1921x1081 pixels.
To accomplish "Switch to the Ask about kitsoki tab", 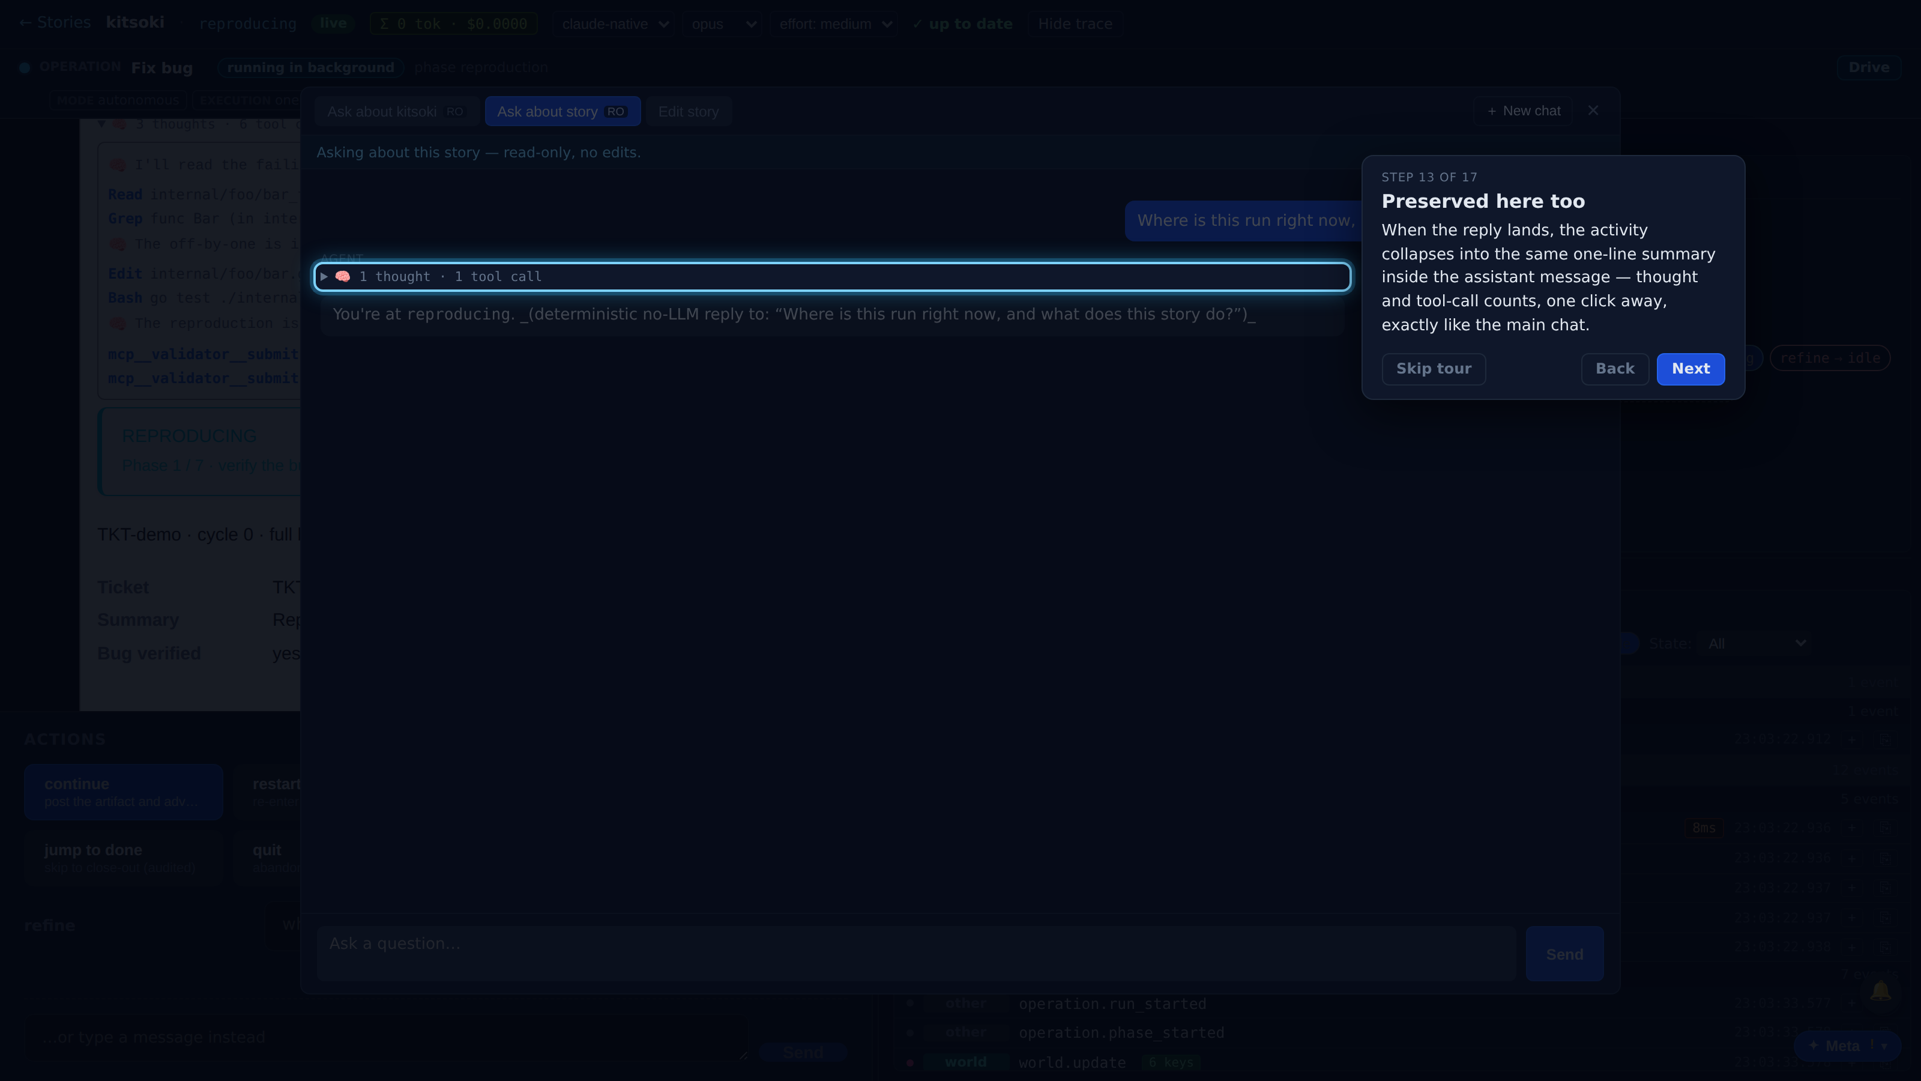I will (396, 112).
